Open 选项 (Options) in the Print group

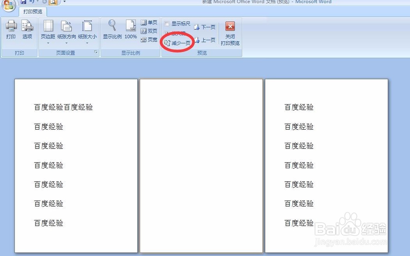pyautogui.click(x=27, y=30)
